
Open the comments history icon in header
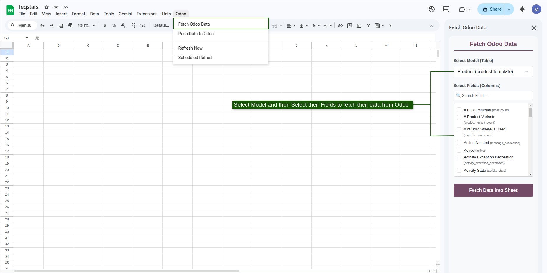pyautogui.click(x=446, y=9)
